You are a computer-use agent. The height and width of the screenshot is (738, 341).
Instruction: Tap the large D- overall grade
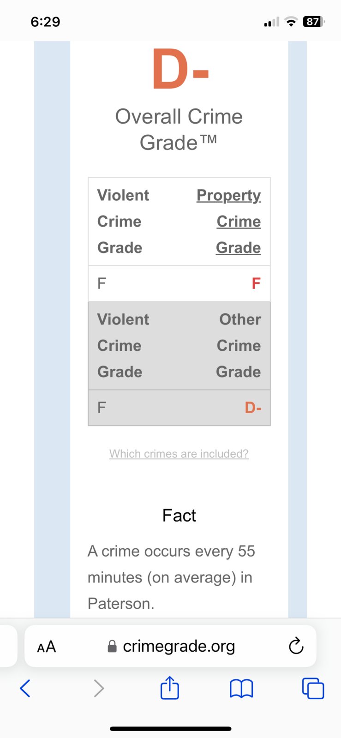coord(181,69)
